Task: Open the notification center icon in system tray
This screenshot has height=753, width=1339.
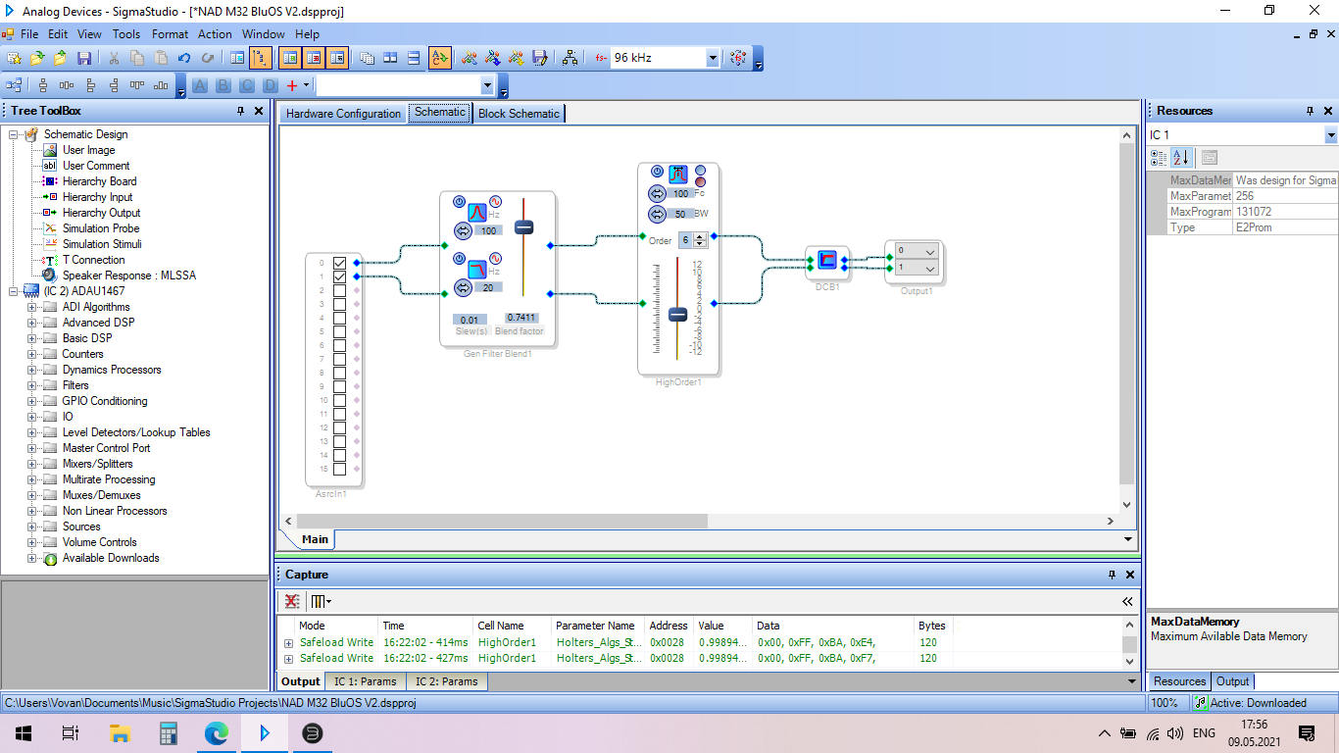Action: (1307, 732)
